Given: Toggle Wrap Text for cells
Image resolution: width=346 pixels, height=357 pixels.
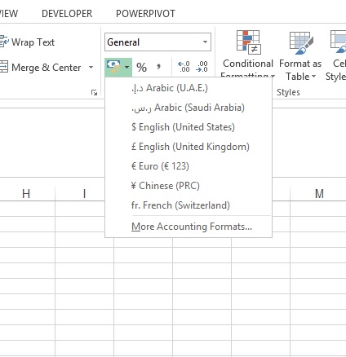Looking at the screenshot, I should [27, 42].
